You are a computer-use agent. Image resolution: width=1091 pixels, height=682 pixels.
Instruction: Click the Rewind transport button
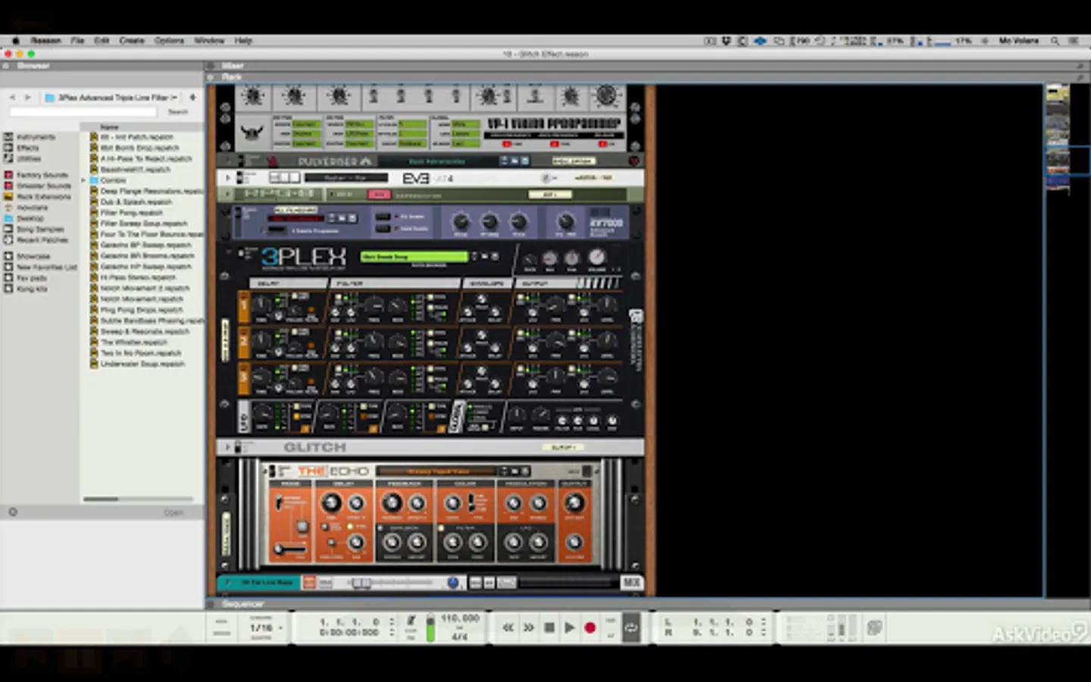pyautogui.click(x=508, y=627)
